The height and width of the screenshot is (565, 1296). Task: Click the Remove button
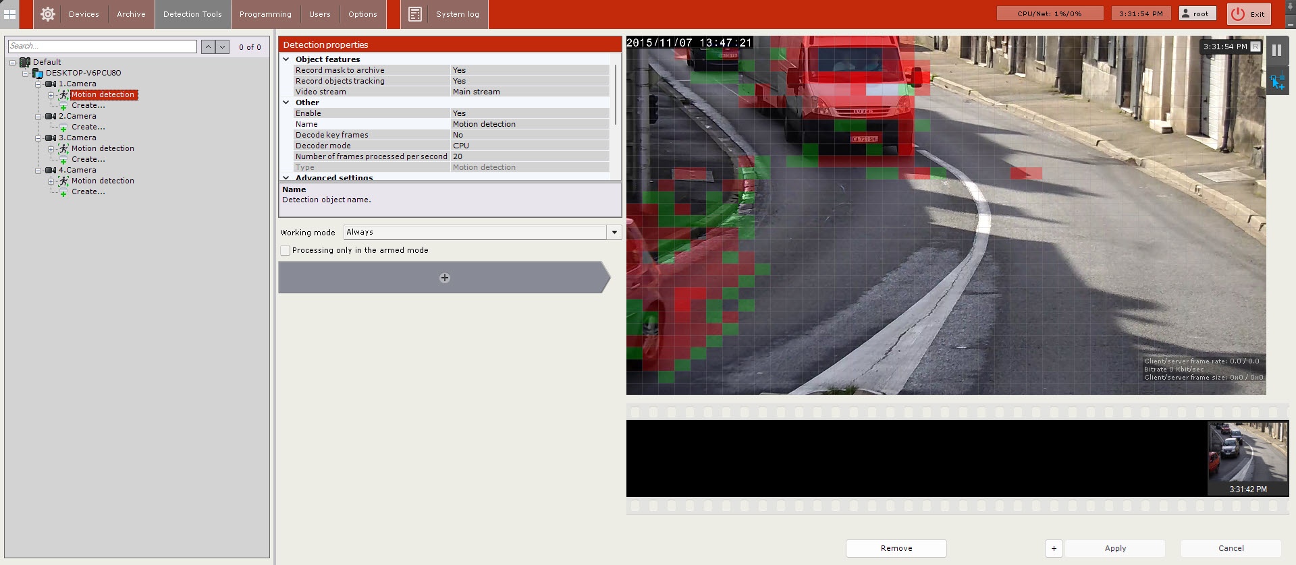pos(896,548)
